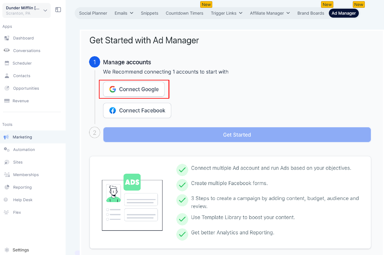Viewport: 384px width, 255px height.
Task: Click the Dashboard icon in sidebar
Action: [7, 38]
